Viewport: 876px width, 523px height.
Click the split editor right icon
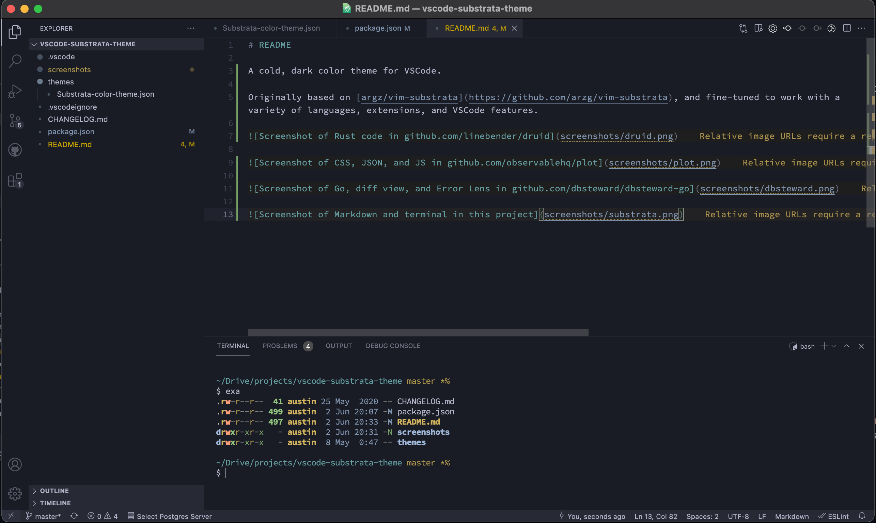point(847,28)
